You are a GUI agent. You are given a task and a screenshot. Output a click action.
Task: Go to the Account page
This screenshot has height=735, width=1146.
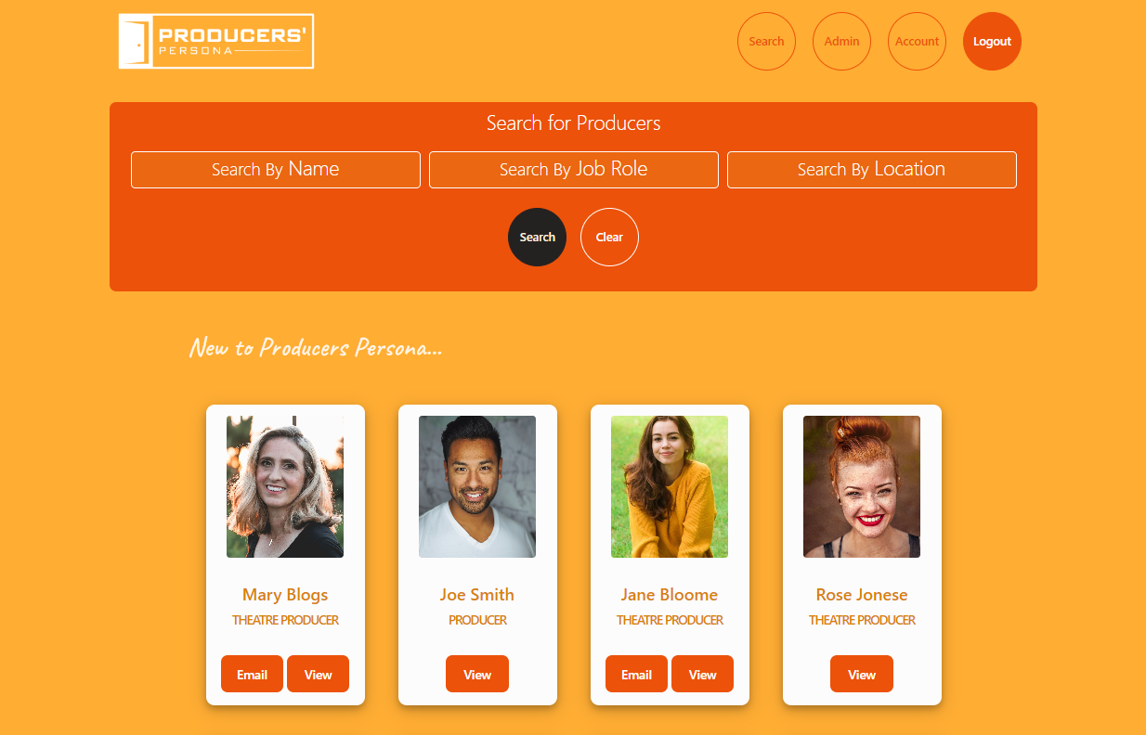tap(917, 41)
